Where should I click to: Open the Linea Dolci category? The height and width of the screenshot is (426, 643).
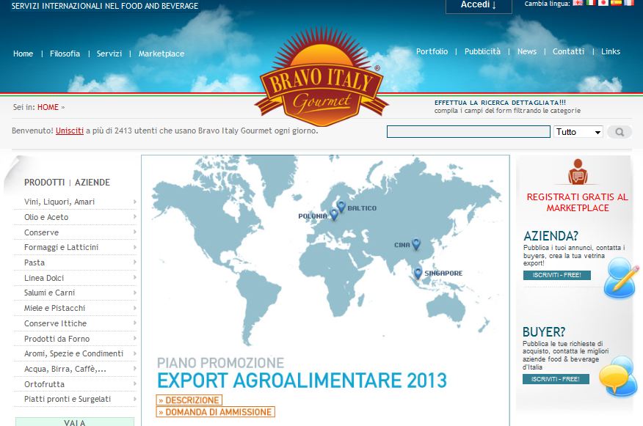click(x=44, y=278)
